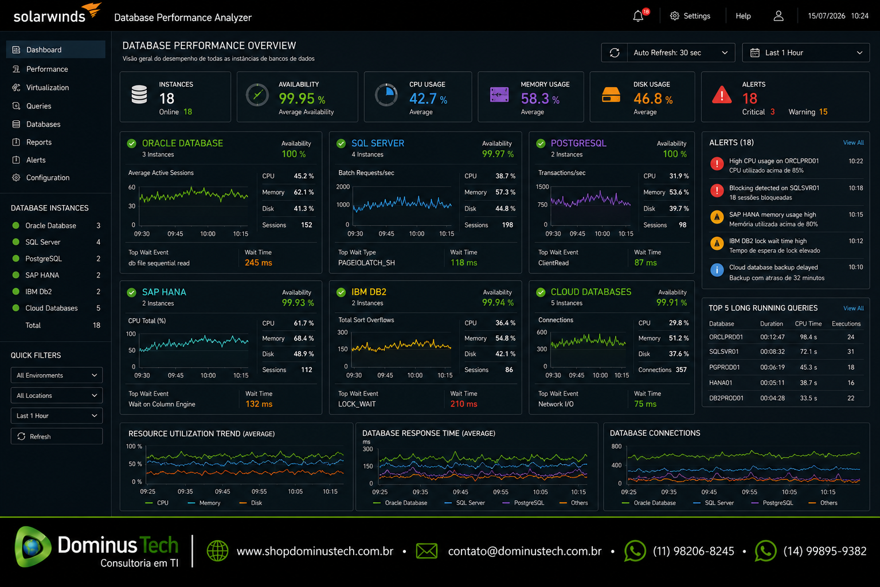Click Cloud Databases green status check icon
The width and height of the screenshot is (880, 587).
pyautogui.click(x=541, y=292)
